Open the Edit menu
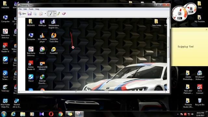 pos(25,9)
